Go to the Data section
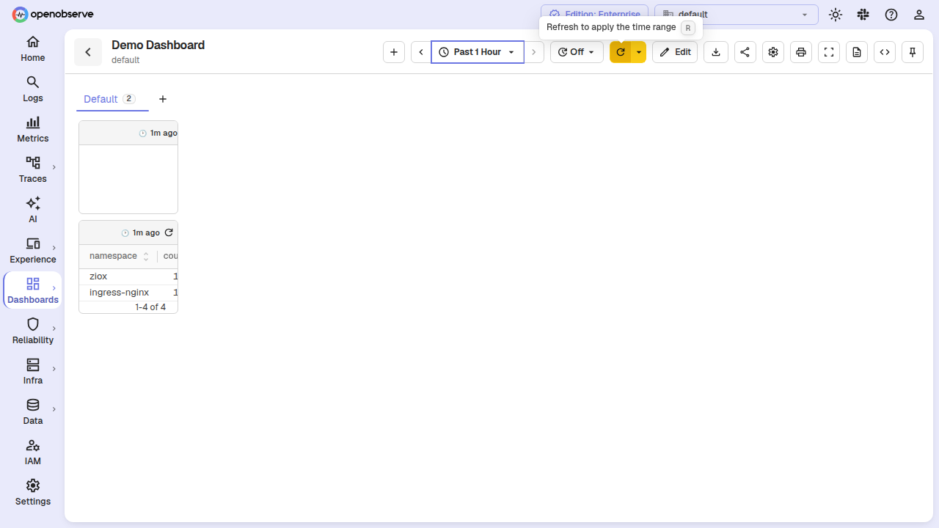 pyautogui.click(x=32, y=412)
